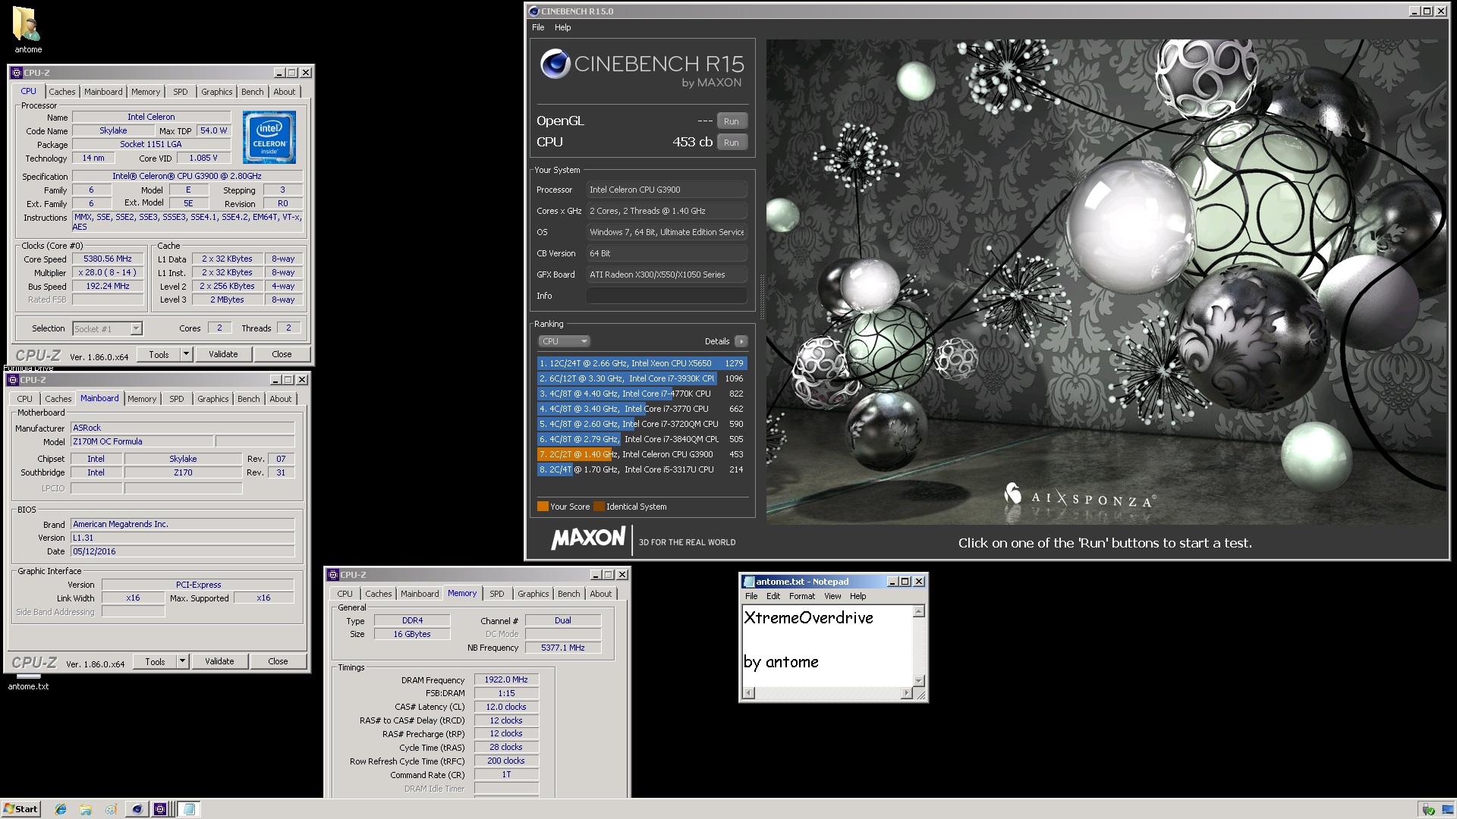Select ranking row Intel Celeron CPU G3900
Image resolution: width=1457 pixels, height=819 pixels.
(x=642, y=454)
